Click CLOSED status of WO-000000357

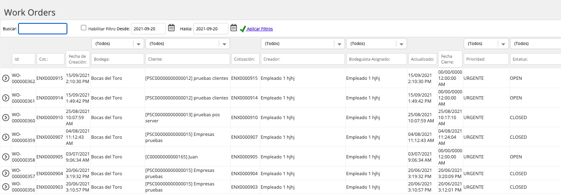518,174
